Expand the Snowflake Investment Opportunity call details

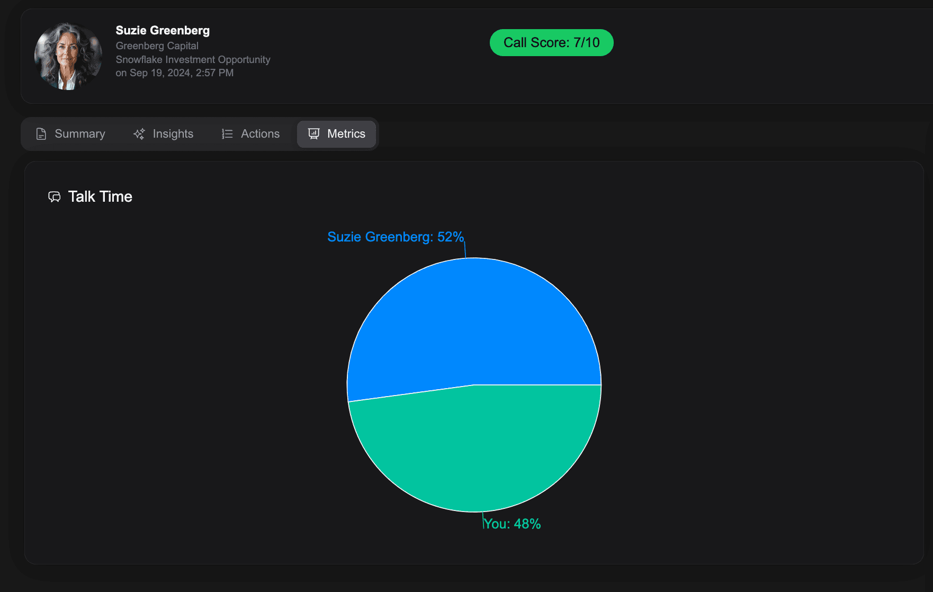(x=193, y=59)
